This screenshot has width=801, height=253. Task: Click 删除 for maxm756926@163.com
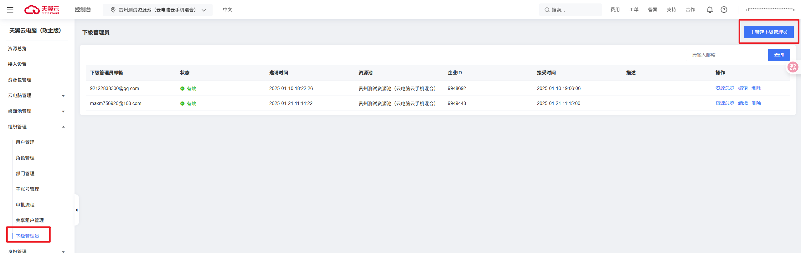point(756,103)
